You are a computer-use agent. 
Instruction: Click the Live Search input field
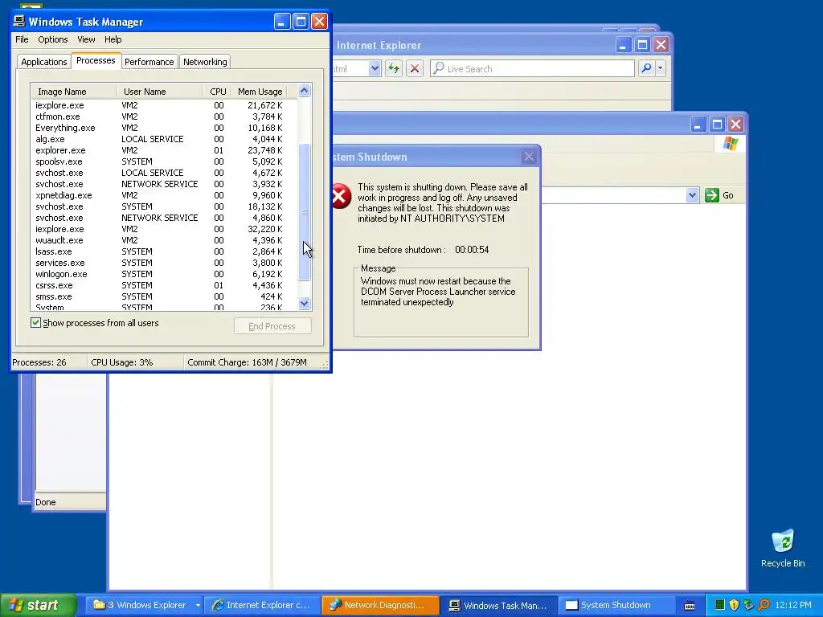coord(532,68)
